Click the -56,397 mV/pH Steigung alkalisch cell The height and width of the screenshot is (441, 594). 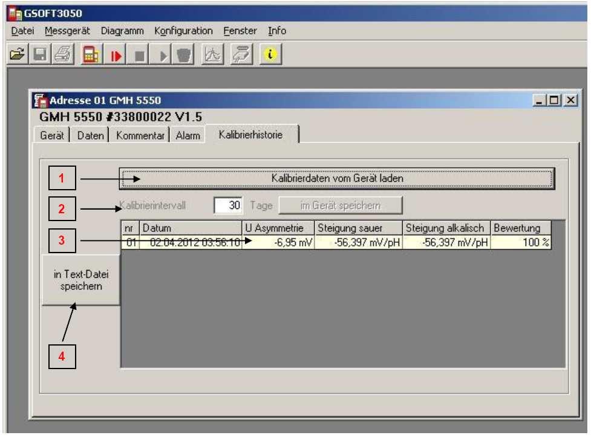point(446,242)
